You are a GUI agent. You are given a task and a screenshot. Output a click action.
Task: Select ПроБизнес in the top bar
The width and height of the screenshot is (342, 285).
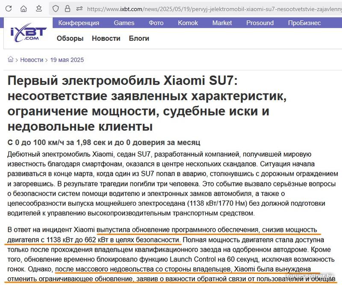(x=304, y=23)
